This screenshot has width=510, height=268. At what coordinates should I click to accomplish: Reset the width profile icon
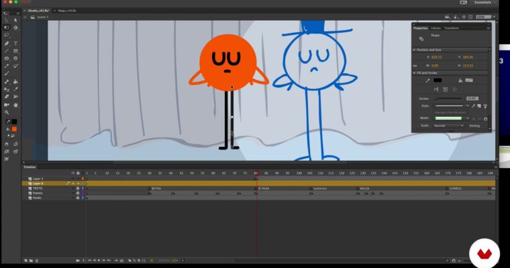point(485,119)
